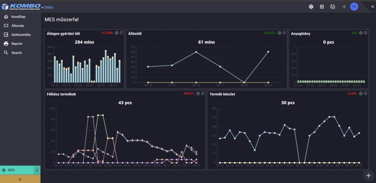This screenshot has height=183, width=376.
Task: Open settings of Állásidő widget
Action: click(284, 33)
